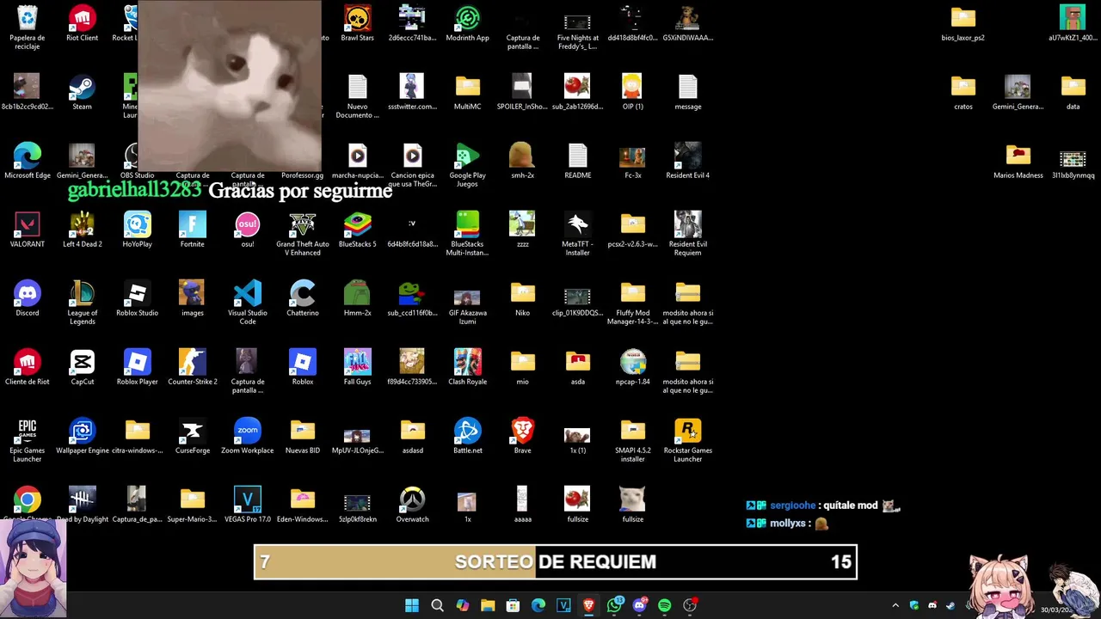Select the Modrinth App icon

(468, 23)
